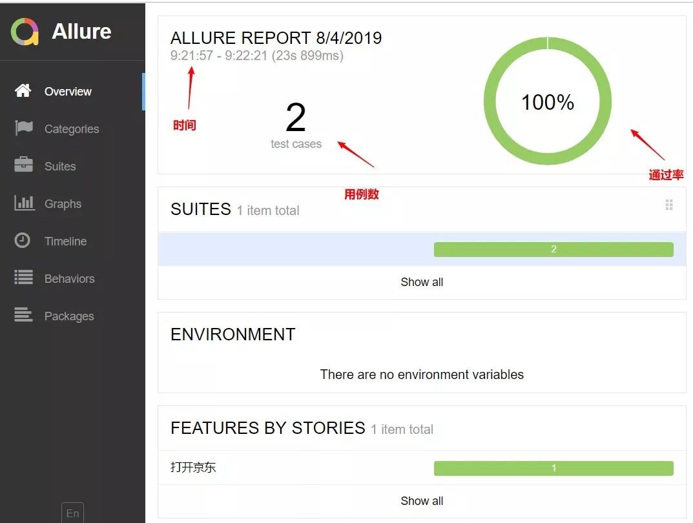Navigate to the Suites page
The height and width of the screenshot is (523, 693).
pos(72,167)
